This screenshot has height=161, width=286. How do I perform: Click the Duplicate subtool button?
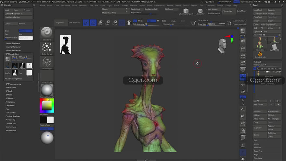258,127
